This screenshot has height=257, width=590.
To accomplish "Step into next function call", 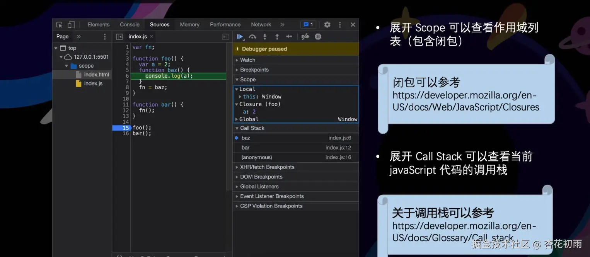I will [265, 36].
